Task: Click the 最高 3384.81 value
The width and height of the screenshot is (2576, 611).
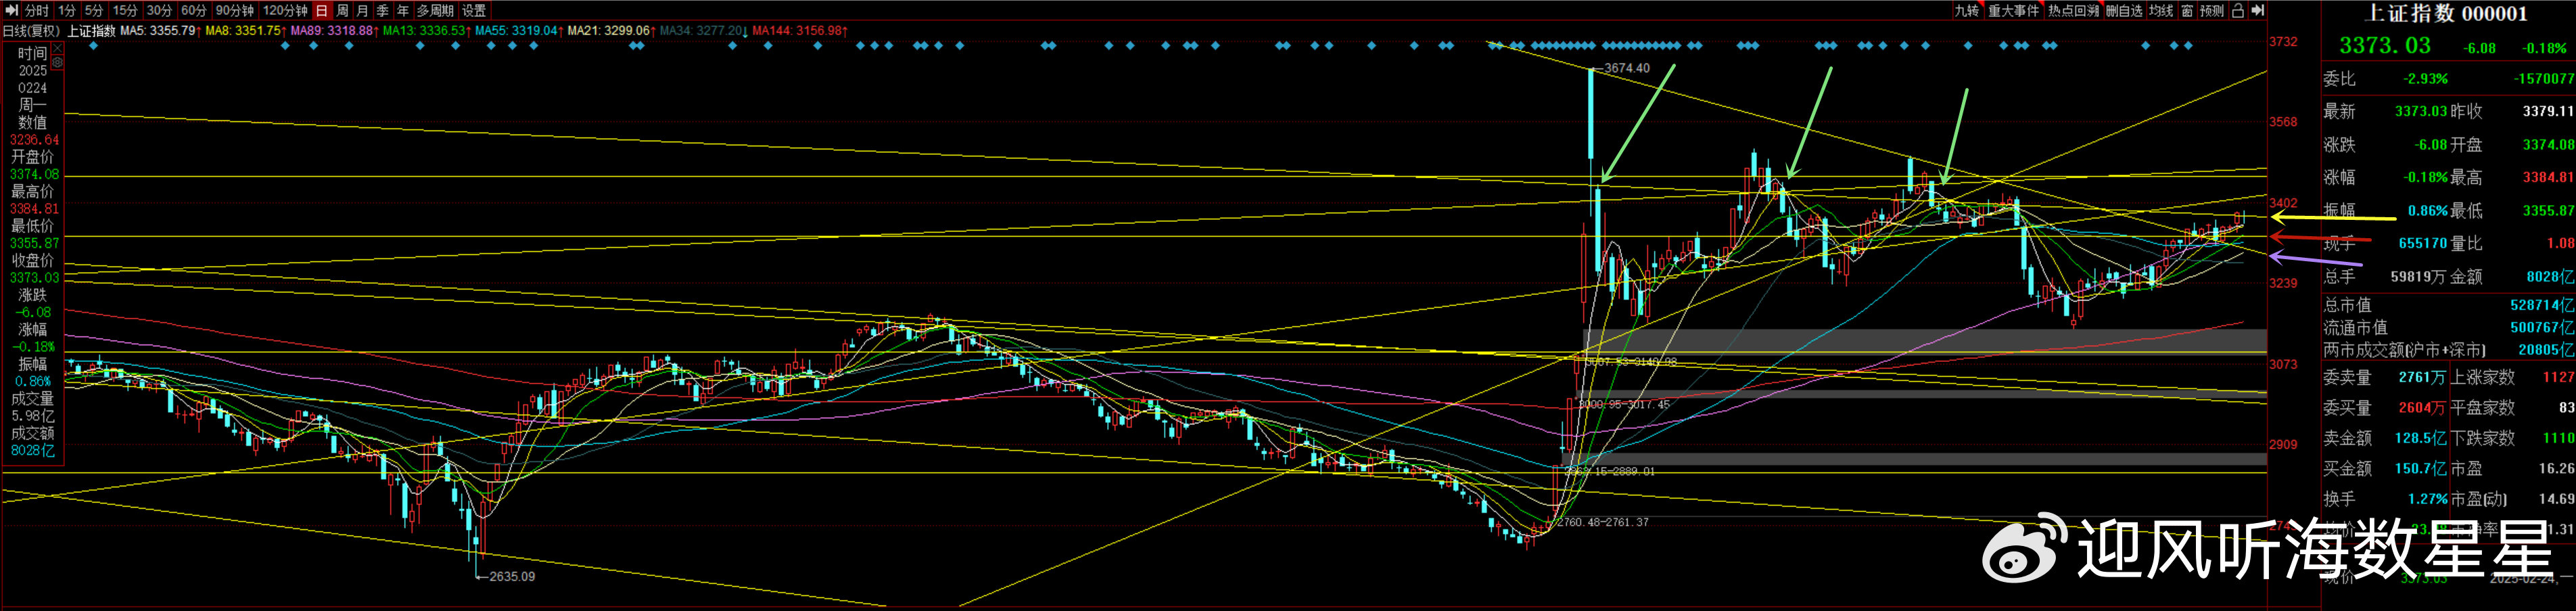Action: coord(2548,178)
